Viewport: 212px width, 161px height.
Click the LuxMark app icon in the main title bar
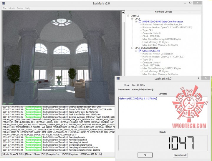pos(4,3)
